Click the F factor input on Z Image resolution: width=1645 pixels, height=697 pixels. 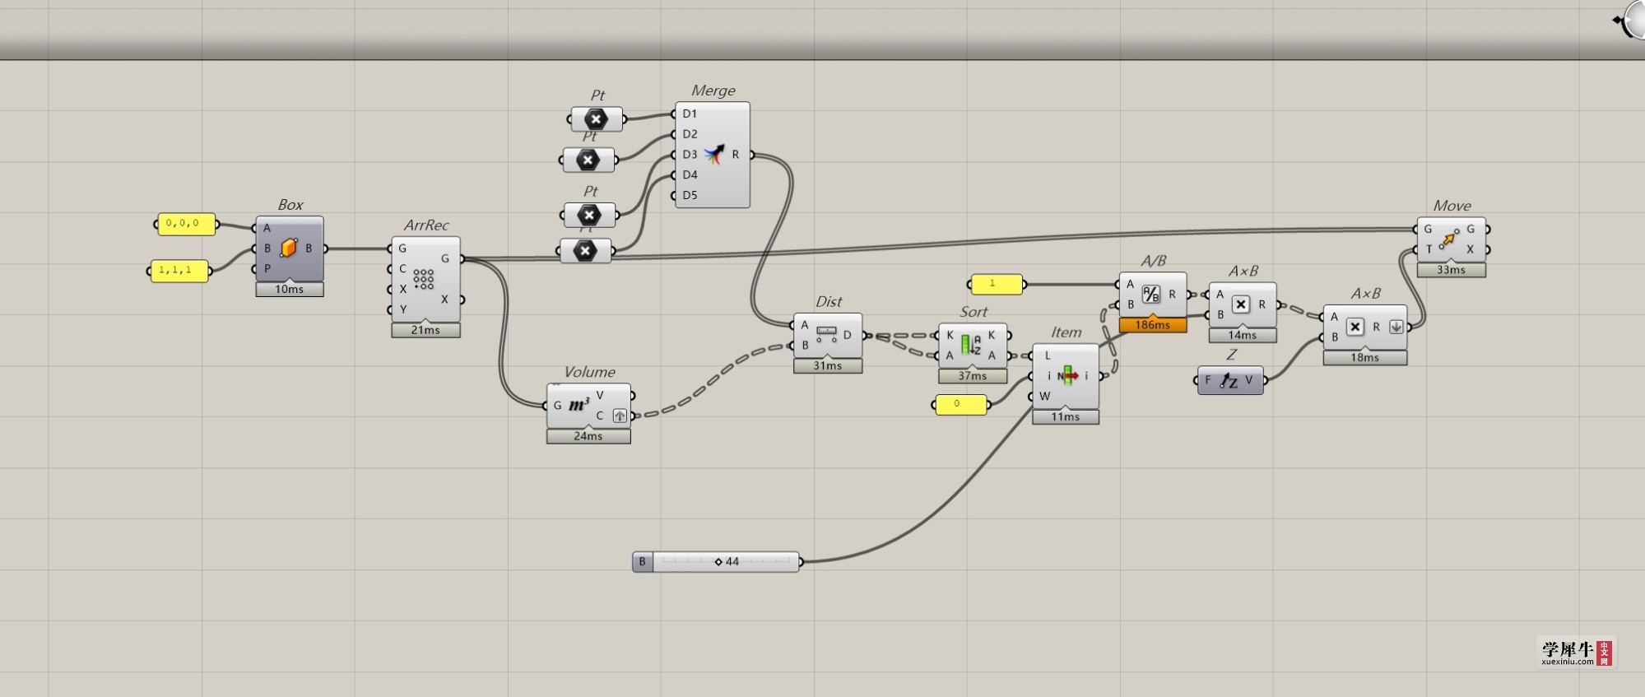coord(1208,380)
